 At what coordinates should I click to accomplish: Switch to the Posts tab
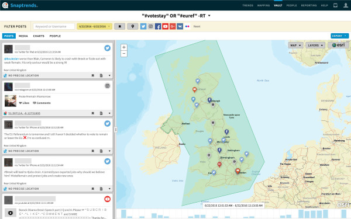9,36
